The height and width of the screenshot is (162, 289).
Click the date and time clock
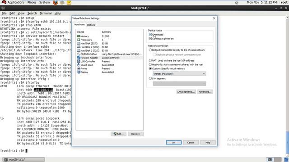click(x=262, y=2)
